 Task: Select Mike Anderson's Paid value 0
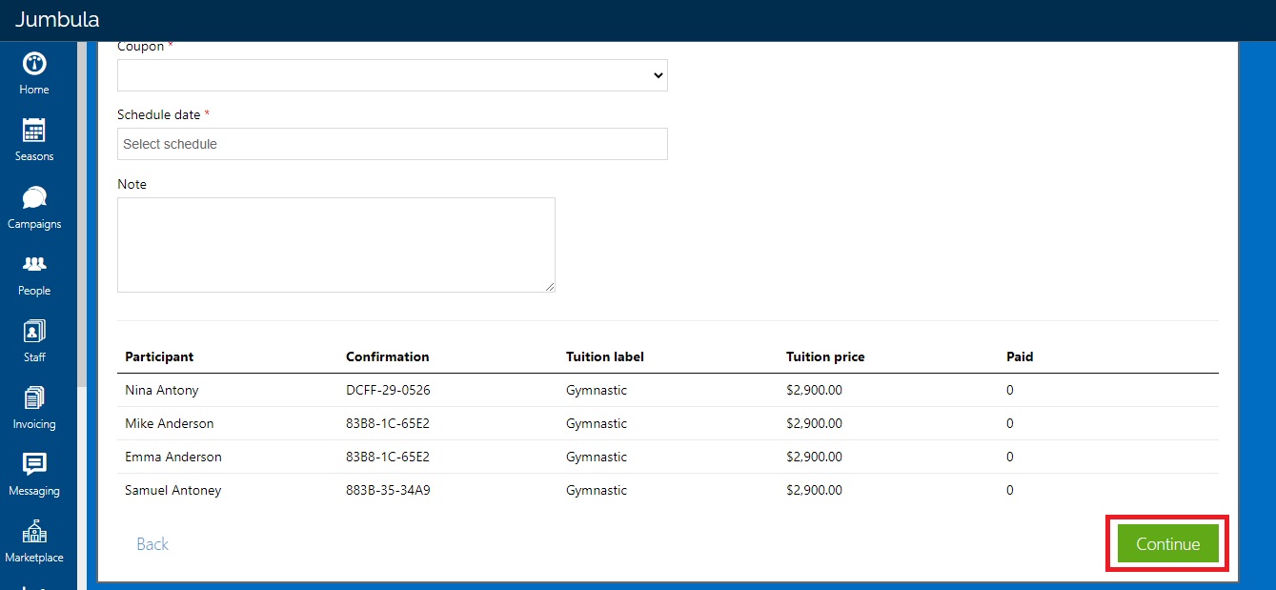pos(1010,423)
